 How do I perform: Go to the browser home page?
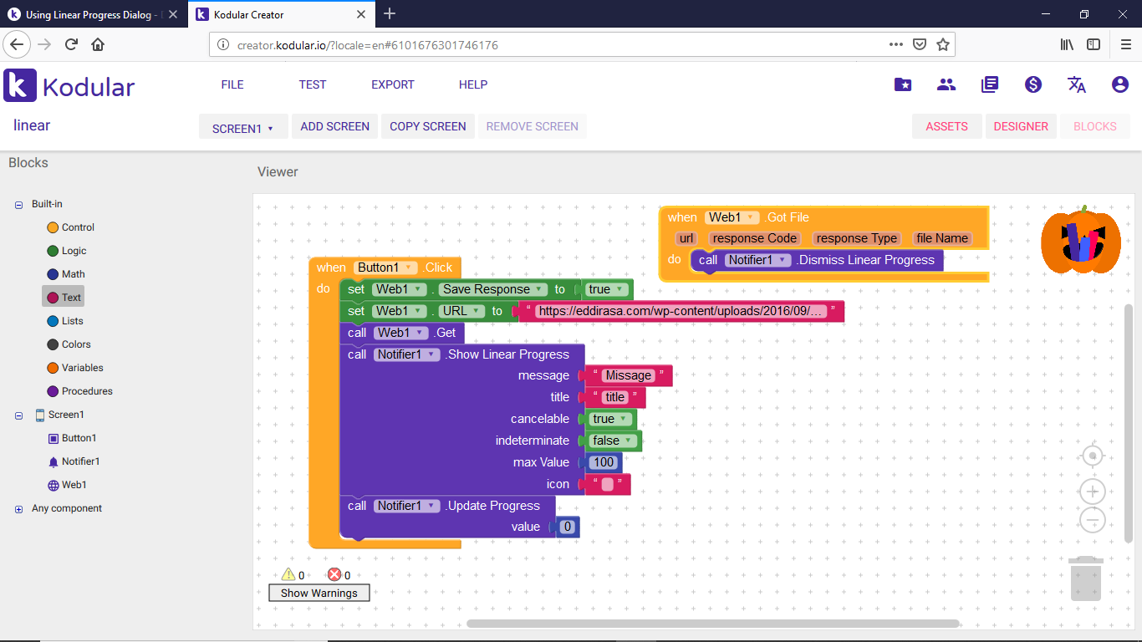click(x=98, y=44)
